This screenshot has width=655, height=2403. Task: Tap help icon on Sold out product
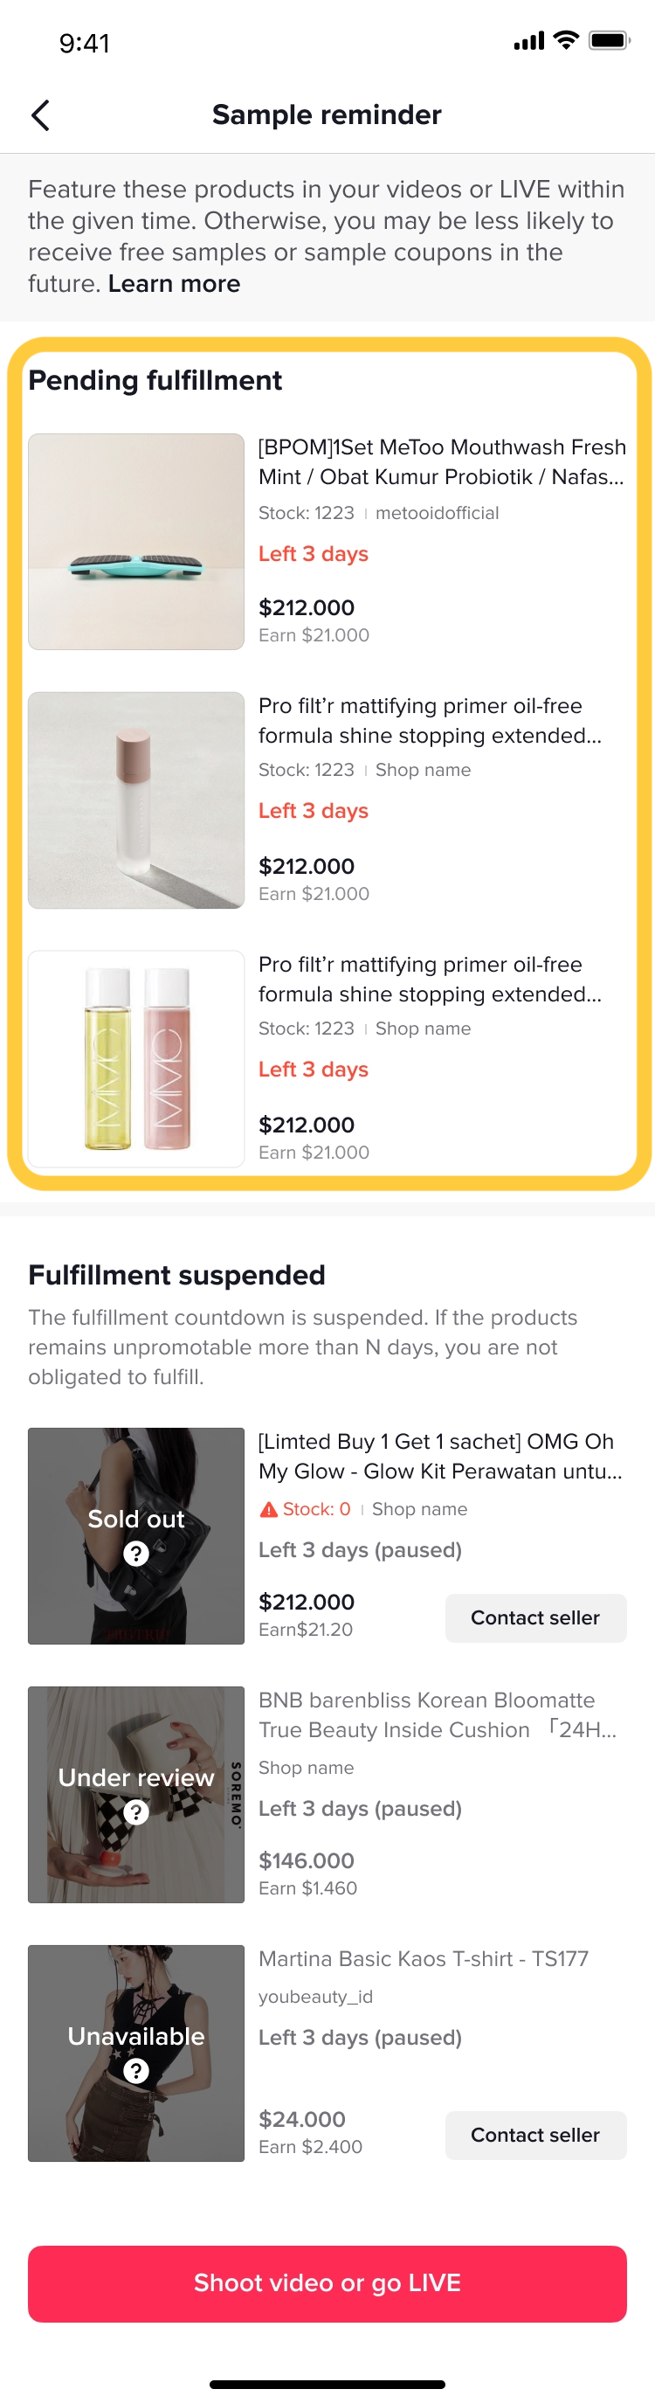coord(136,1553)
